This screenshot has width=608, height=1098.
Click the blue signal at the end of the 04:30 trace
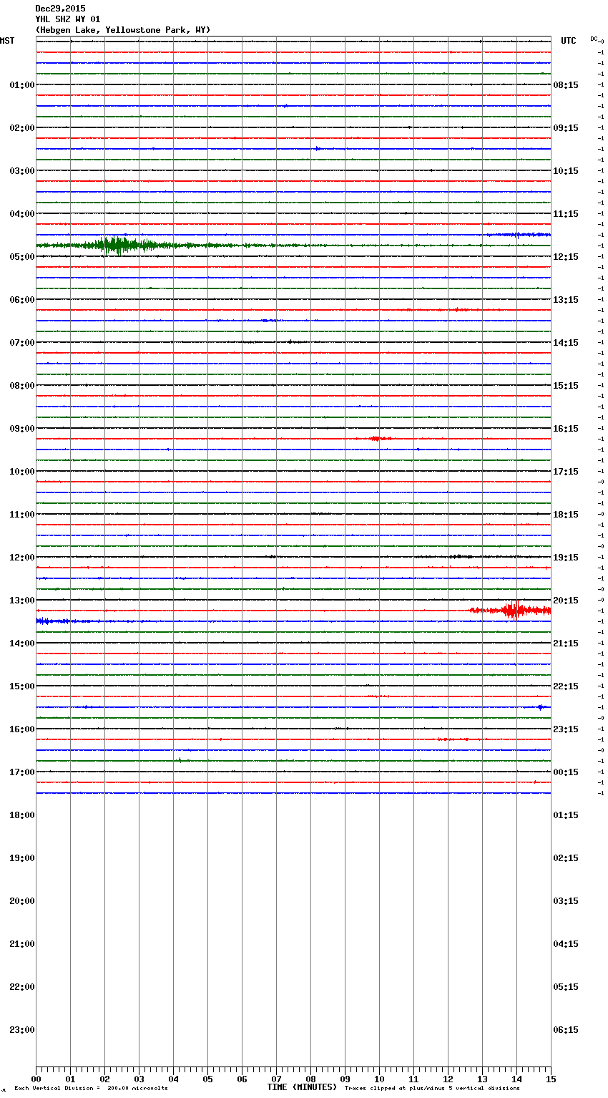coord(519,235)
